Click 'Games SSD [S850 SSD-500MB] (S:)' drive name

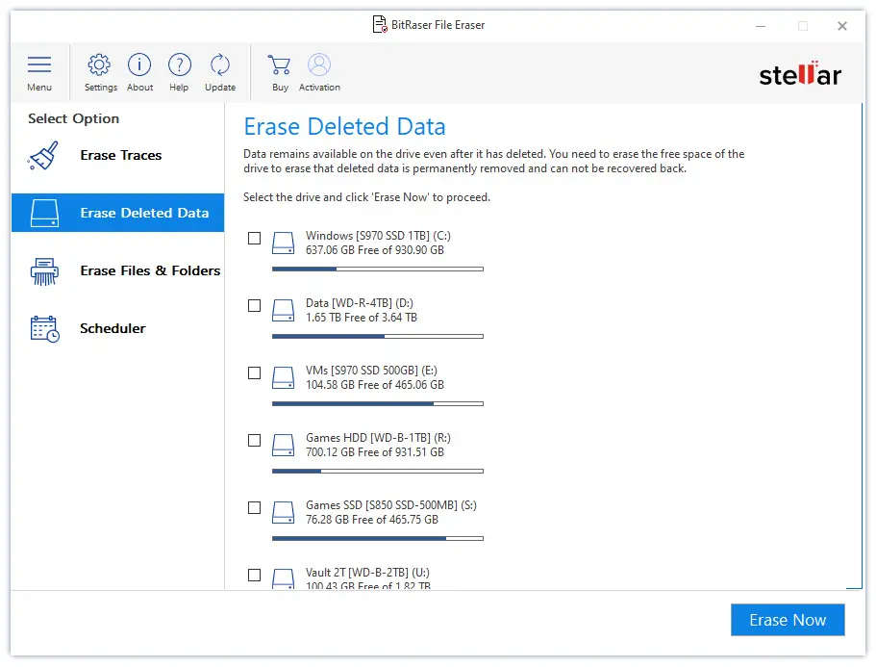[391, 505]
